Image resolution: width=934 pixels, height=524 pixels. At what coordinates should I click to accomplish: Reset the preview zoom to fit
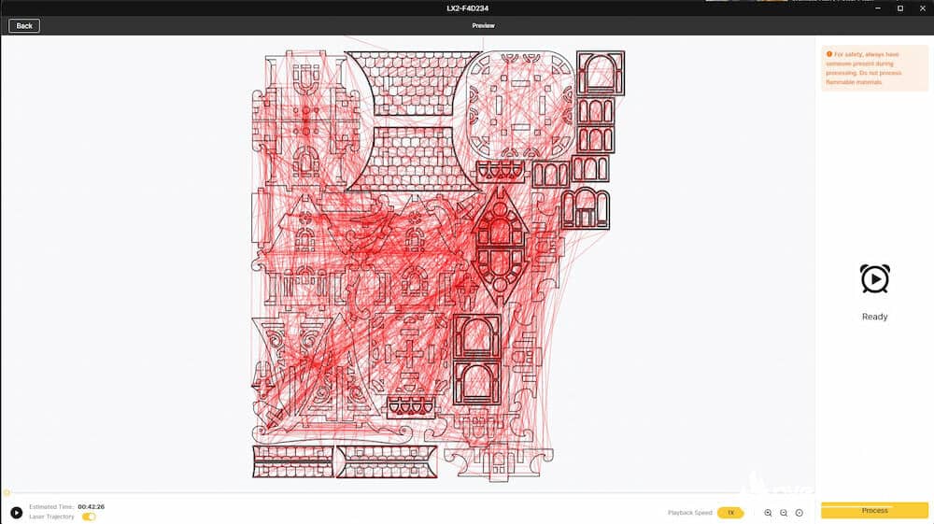(x=800, y=513)
